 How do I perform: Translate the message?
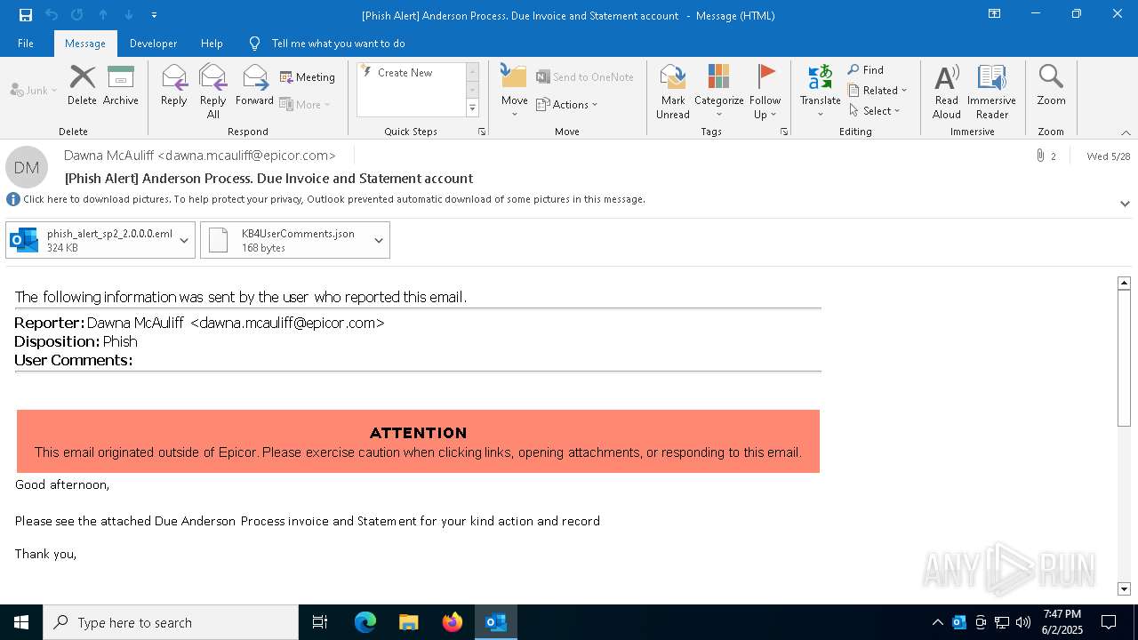(820, 91)
